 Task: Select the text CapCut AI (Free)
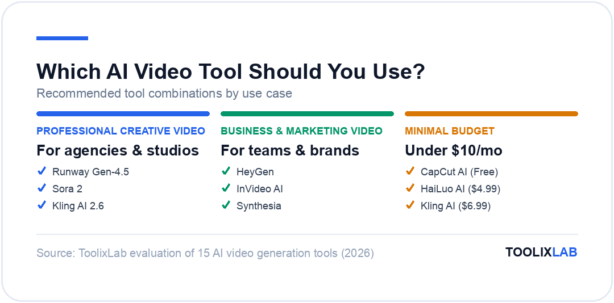pos(459,171)
